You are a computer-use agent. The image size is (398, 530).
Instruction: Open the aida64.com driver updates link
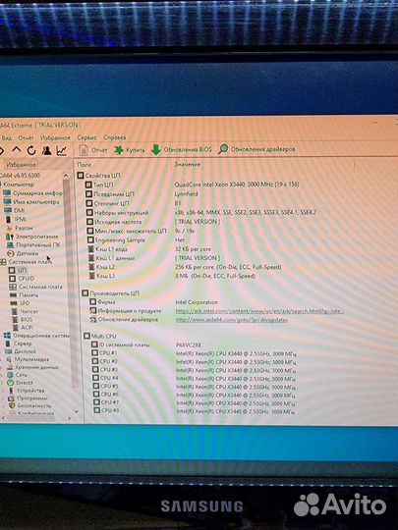(x=232, y=319)
